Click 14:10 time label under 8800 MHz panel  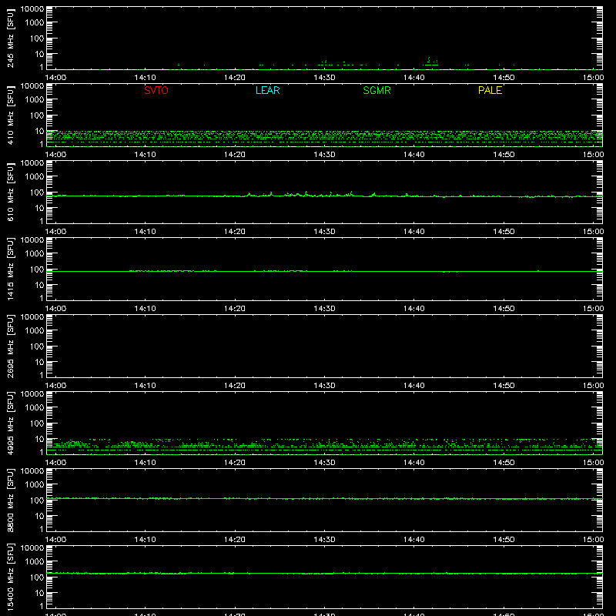[145, 540]
